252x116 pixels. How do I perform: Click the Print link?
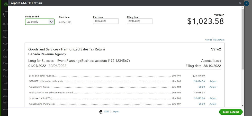(107, 112)
